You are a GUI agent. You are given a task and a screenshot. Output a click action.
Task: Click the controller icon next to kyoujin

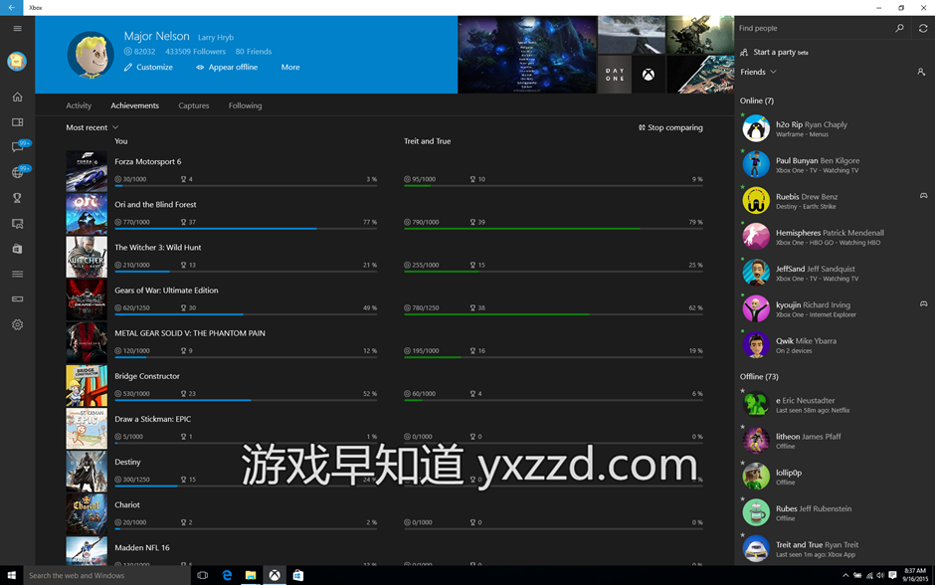point(924,303)
